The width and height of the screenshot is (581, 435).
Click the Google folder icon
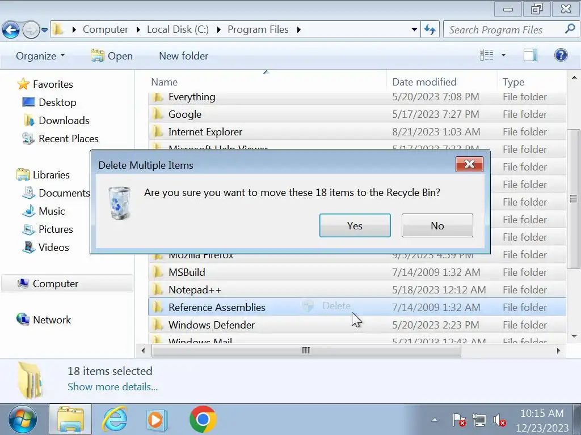(158, 114)
